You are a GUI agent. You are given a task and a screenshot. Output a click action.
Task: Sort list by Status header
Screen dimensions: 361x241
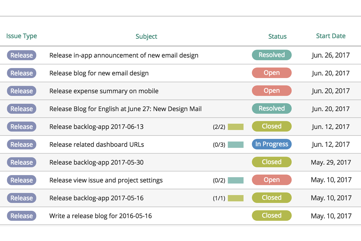pos(277,36)
